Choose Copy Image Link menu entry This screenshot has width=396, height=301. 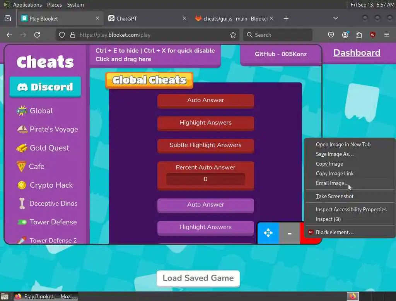350,174
